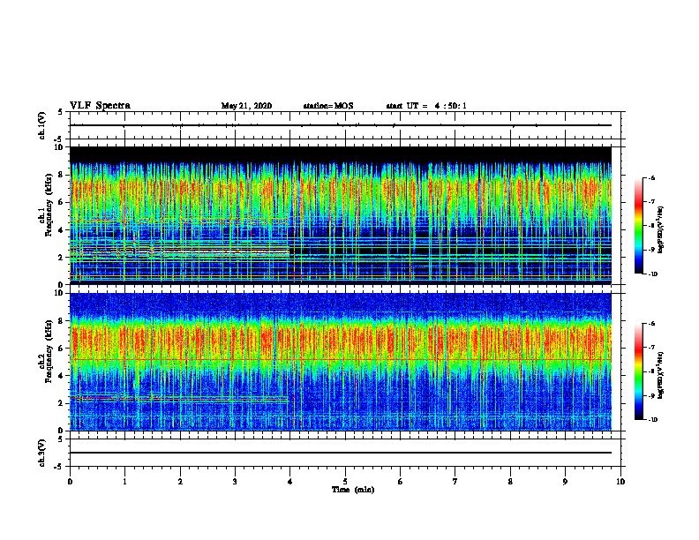Click the "10" tick on the time axis
The width and height of the screenshot is (699, 540).
pyautogui.click(x=620, y=482)
